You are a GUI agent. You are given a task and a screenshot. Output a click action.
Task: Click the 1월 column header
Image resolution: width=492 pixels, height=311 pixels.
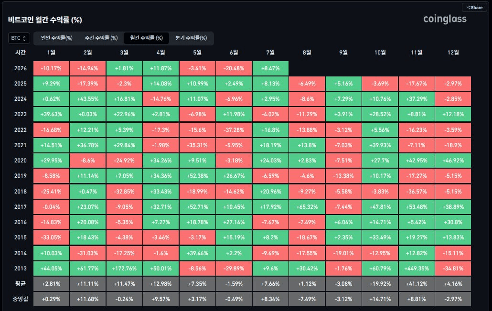click(51, 53)
